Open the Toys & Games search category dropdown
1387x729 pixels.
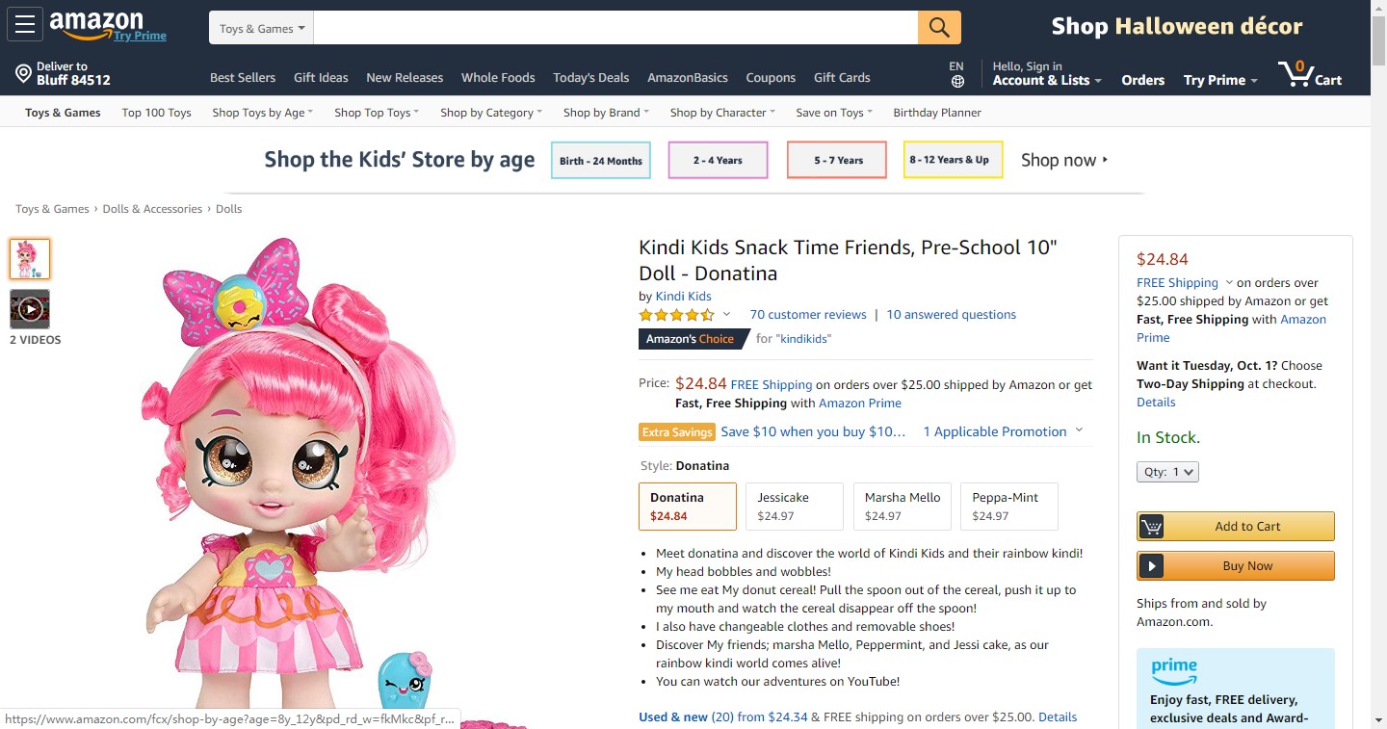(261, 28)
